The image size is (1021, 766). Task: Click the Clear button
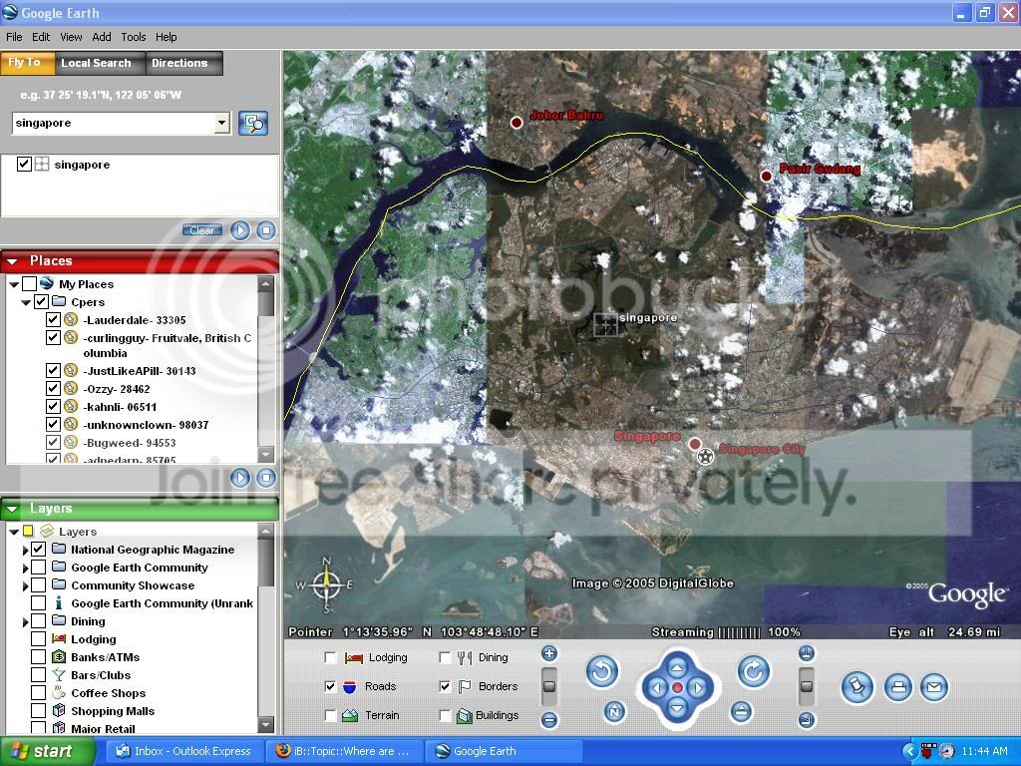201,230
